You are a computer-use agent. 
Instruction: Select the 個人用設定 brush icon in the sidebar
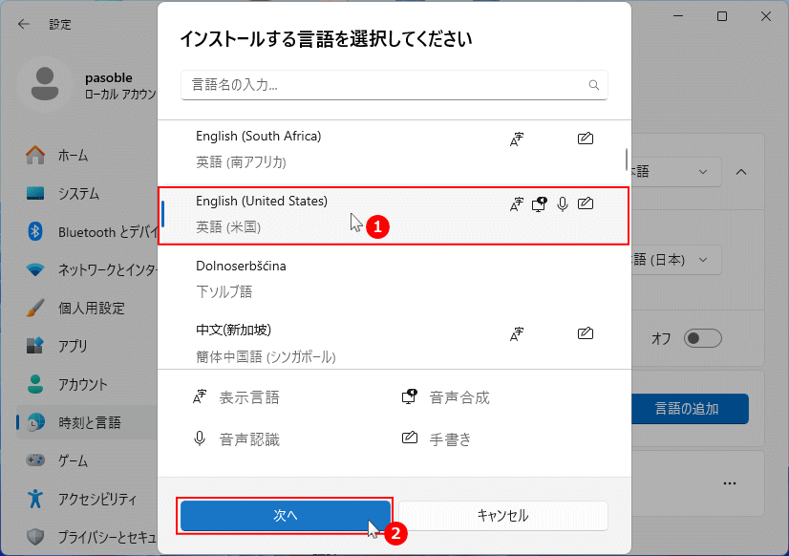tap(38, 309)
